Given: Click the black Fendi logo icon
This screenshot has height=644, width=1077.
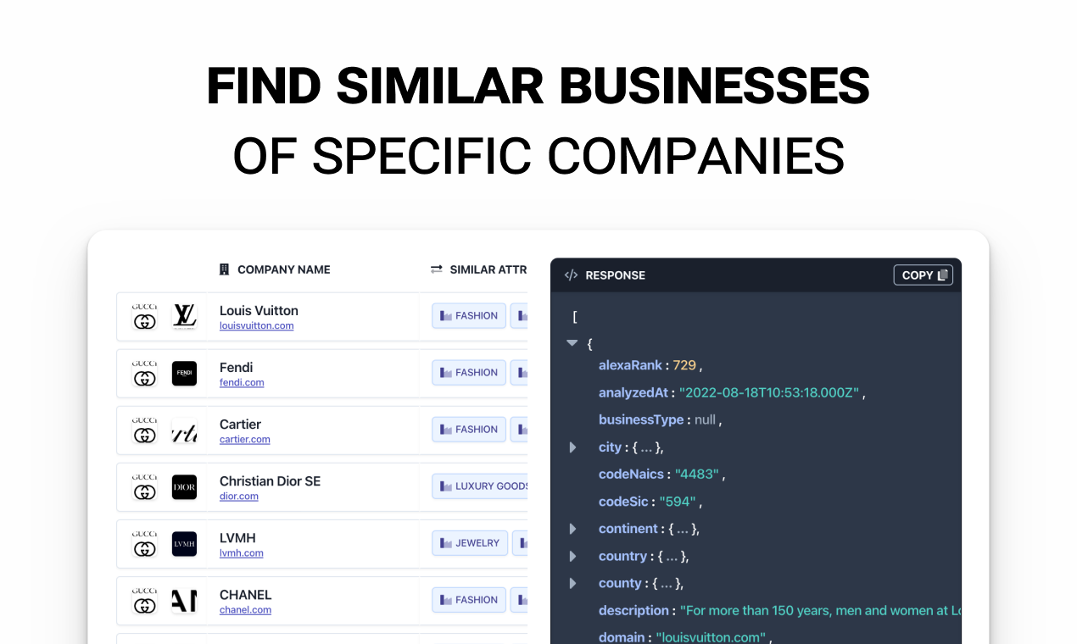Looking at the screenshot, I should pyautogui.click(x=184, y=374).
